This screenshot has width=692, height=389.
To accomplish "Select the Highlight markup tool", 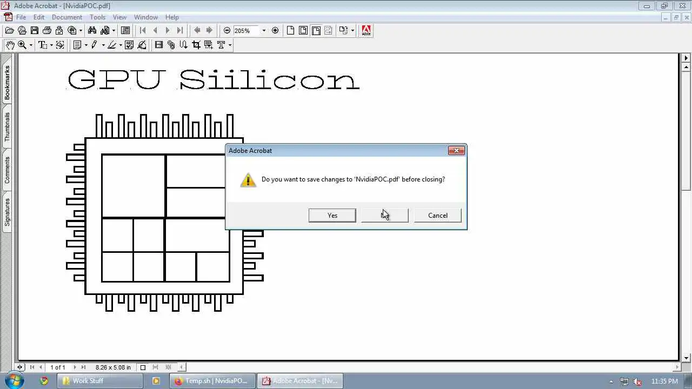I will (x=112, y=45).
